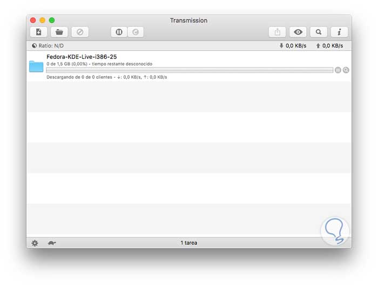Select the Fedora-KDE-Live-i386-25 torrent

[x=189, y=66]
